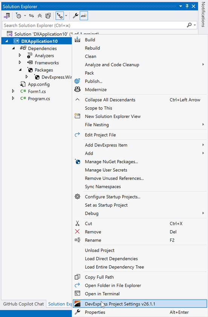This screenshot has width=208, height=317.
Task: Expand the Program.cs node
Action: [13, 98]
